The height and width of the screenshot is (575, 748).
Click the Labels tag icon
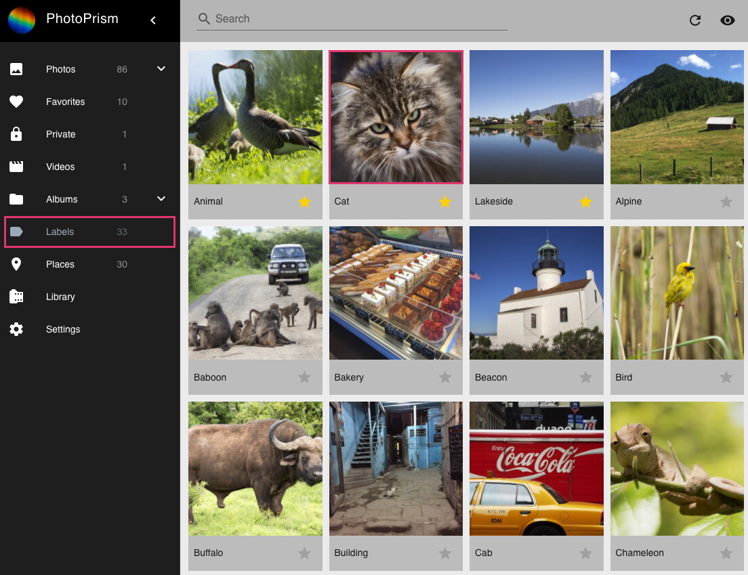(16, 232)
